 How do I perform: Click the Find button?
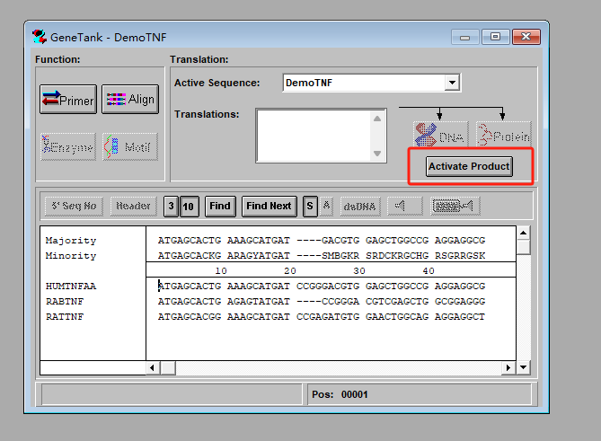220,207
